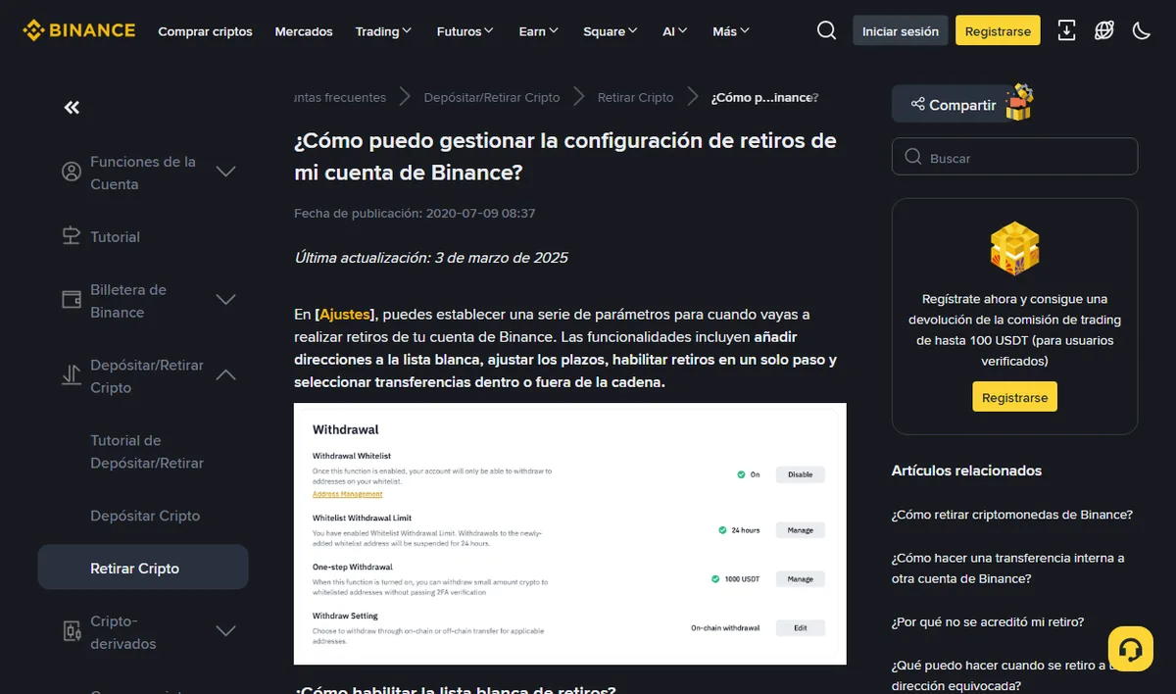Open ¿Cómo hacer una transferencia interna article
The width and height of the screenshot is (1176, 694).
pos(1008,569)
